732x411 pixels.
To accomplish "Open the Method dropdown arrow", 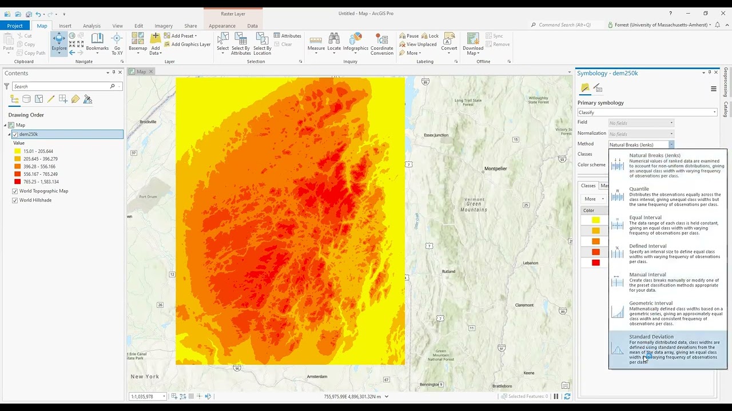I will (671, 145).
